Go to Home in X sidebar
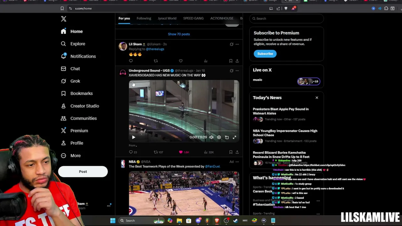This screenshot has height=226, width=402. (x=72, y=31)
